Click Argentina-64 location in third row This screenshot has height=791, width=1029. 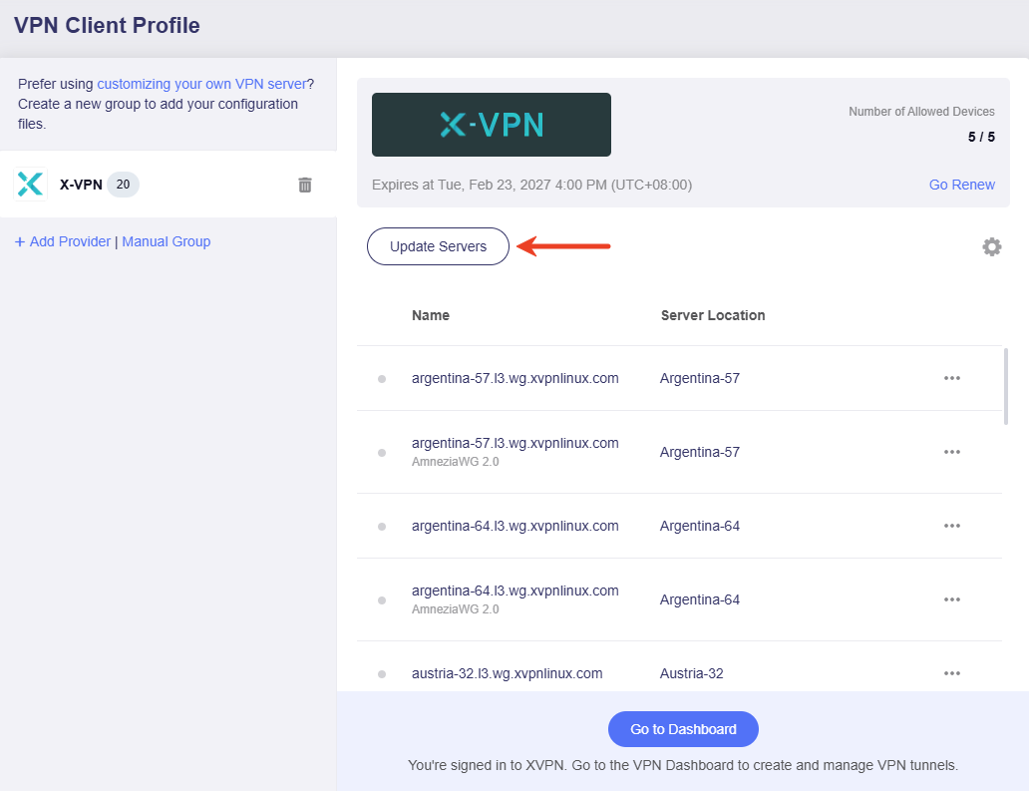click(x=700, y=526)
